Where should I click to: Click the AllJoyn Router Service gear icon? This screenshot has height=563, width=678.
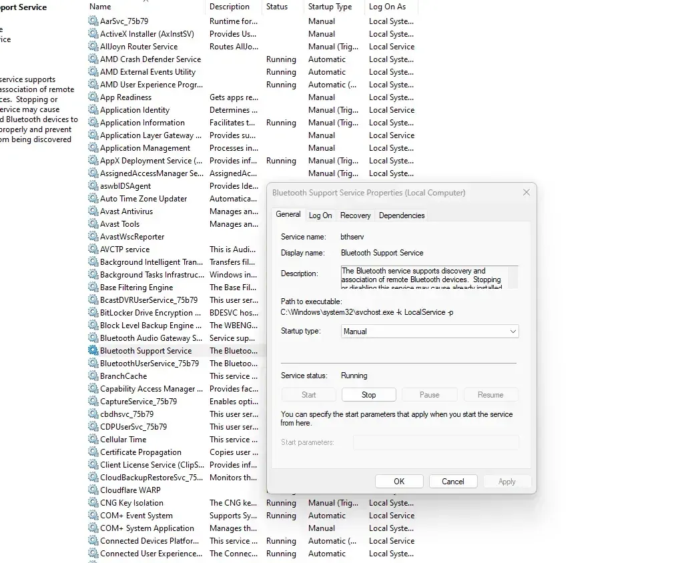[x=93, y=47]
